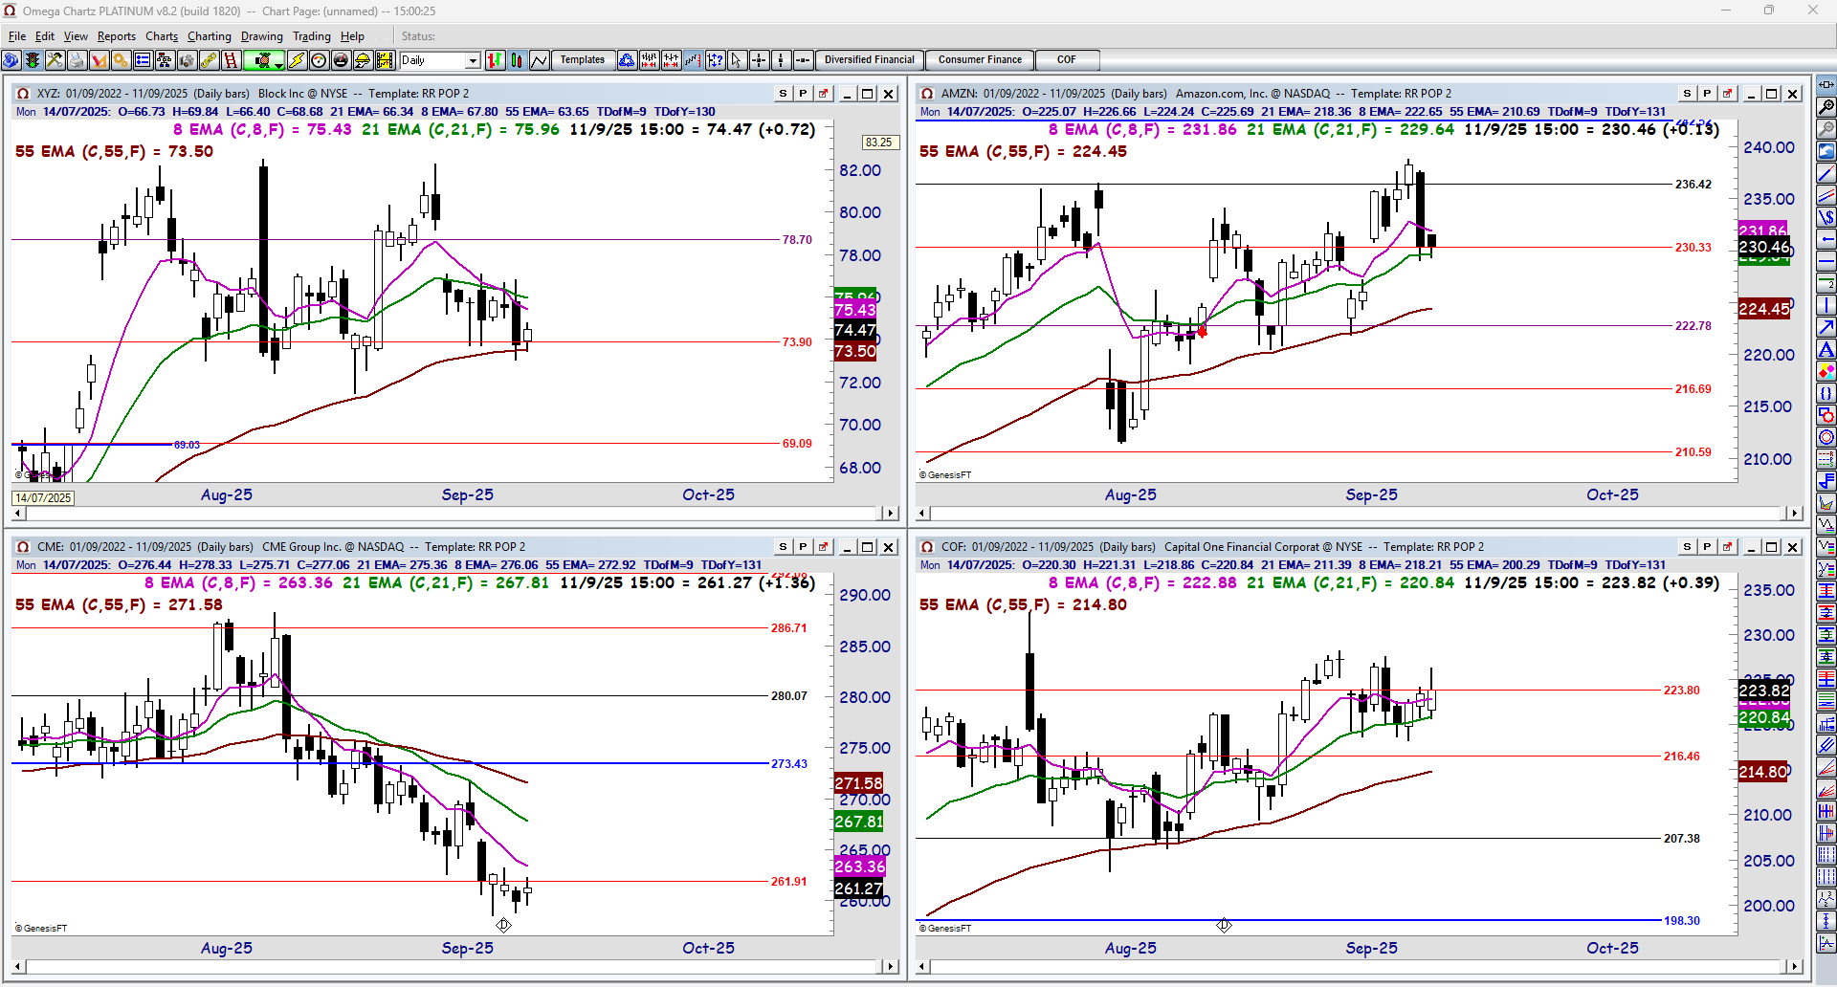This screenshot has width=1837, height=987.
Task: Click the 286.71 line label on CME chart
Action: 789,628
